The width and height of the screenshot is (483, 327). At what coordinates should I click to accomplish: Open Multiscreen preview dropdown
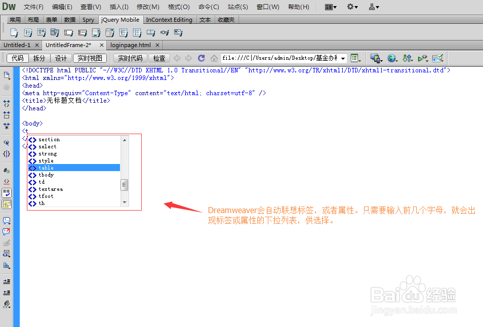pos(376,58)
